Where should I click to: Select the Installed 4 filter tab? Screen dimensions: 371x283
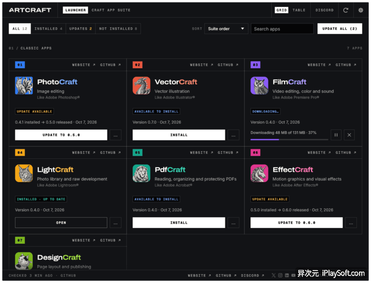click(48, 28)
